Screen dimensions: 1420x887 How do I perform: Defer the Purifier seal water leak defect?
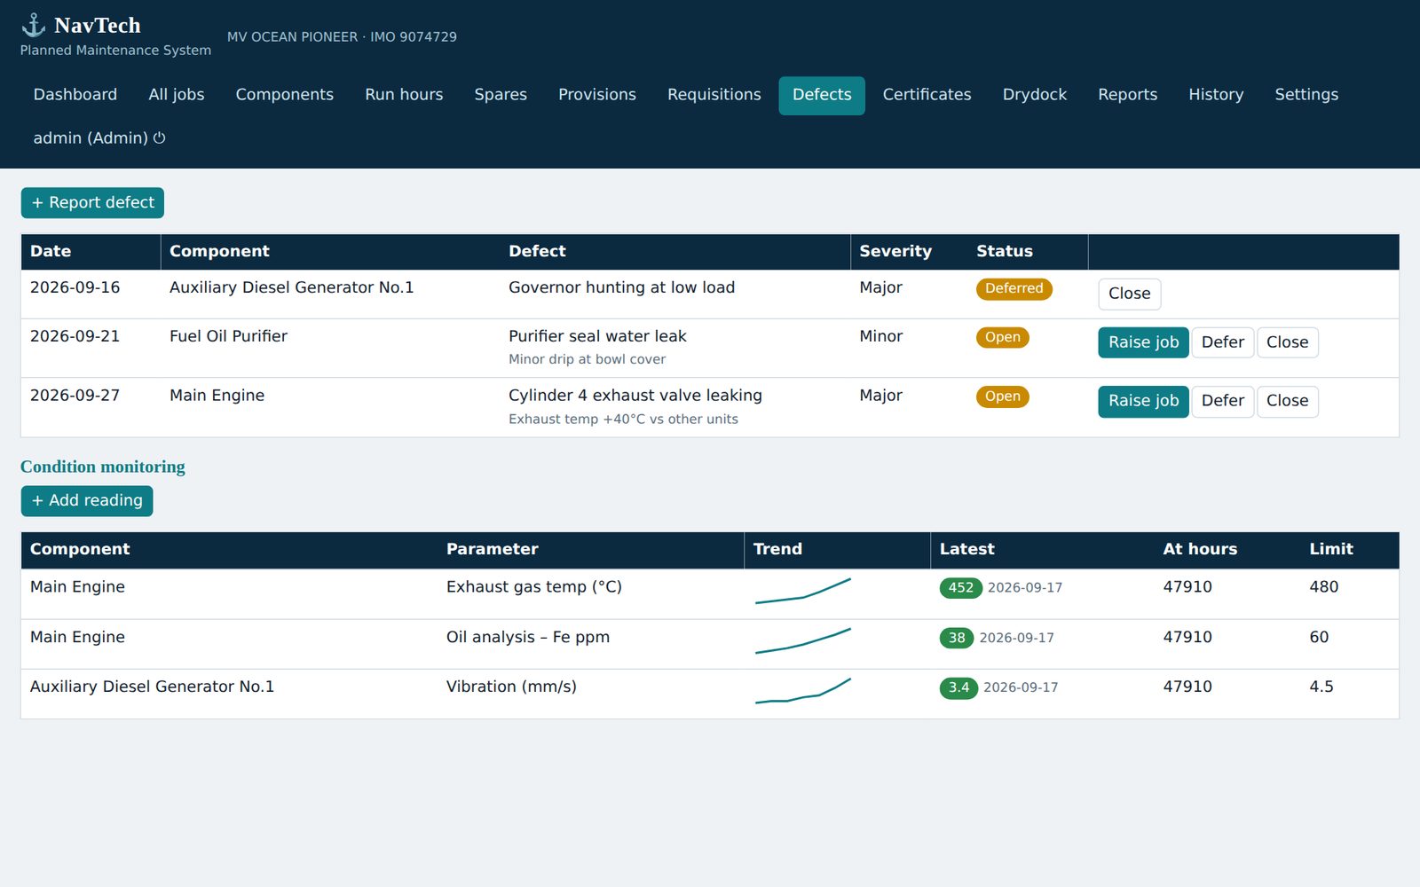point(1223,342)
